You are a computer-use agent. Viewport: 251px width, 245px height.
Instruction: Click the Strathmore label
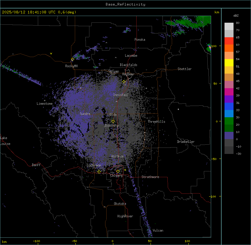[x=150, y=177]
